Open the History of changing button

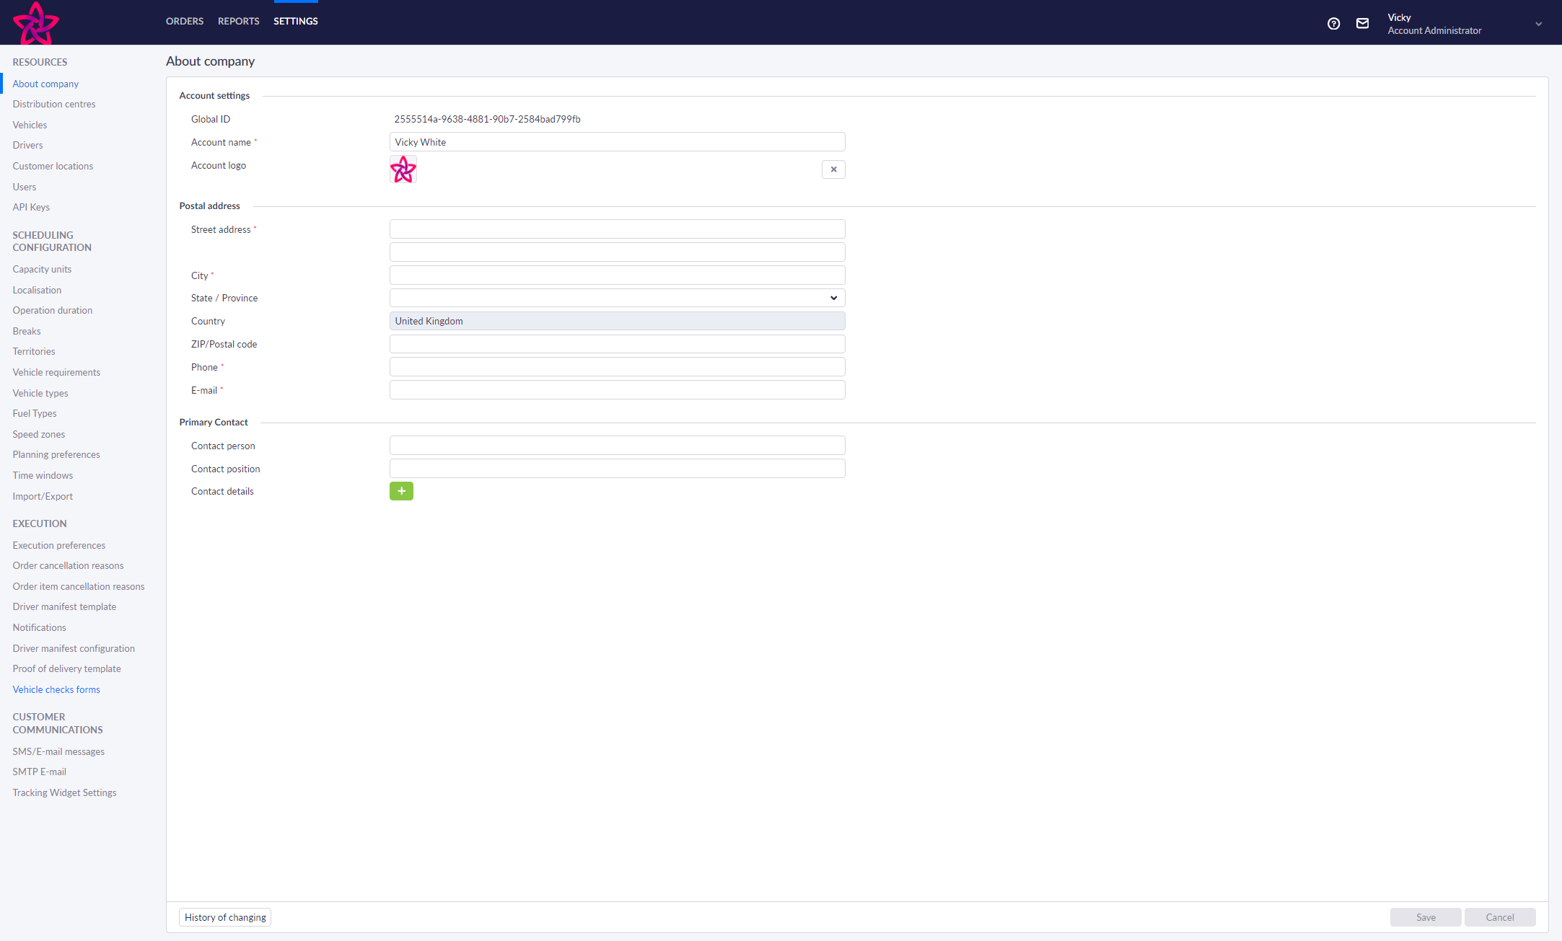(x=225, y=917)
